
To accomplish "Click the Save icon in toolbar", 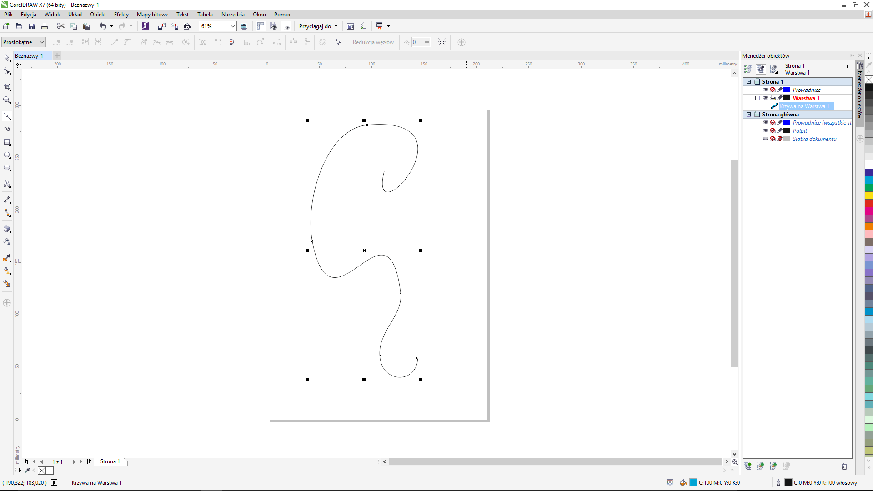I will point(32,26).
